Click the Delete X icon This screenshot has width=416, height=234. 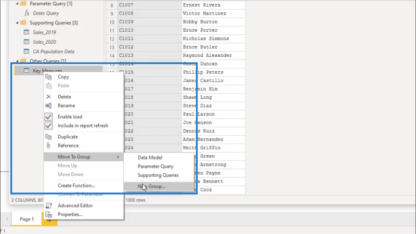click(48, 97)
